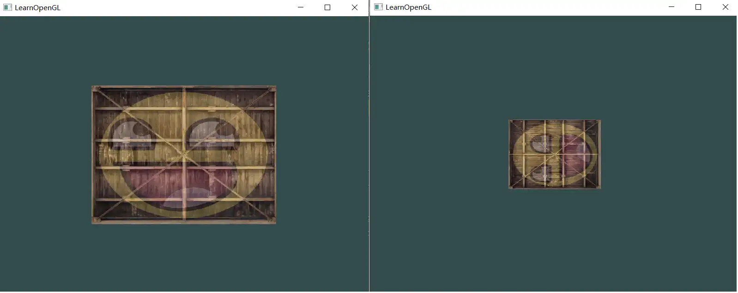Minimize the left LearnOpenGL window
Image resolution: width=738 pixels, height=293 pixels.
[x=301, y=7]
